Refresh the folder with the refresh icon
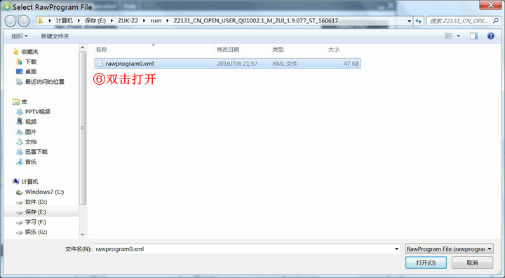 coord(418,21)
